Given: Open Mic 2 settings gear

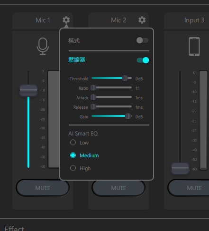Looking at the screenshot, I should (142, 20).
